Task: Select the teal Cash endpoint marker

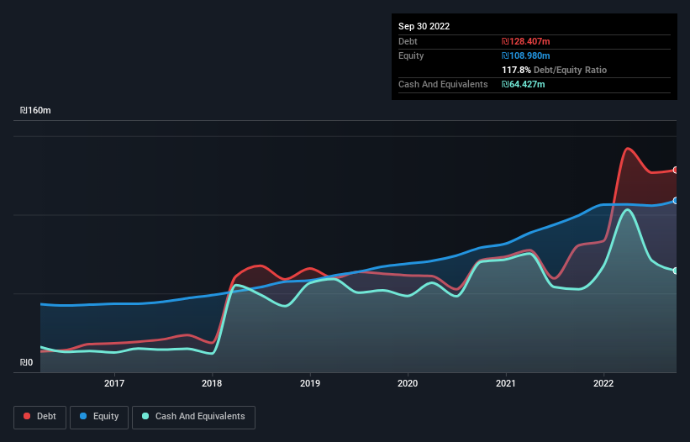Action: pyautogui.click(x=676, y=271)
